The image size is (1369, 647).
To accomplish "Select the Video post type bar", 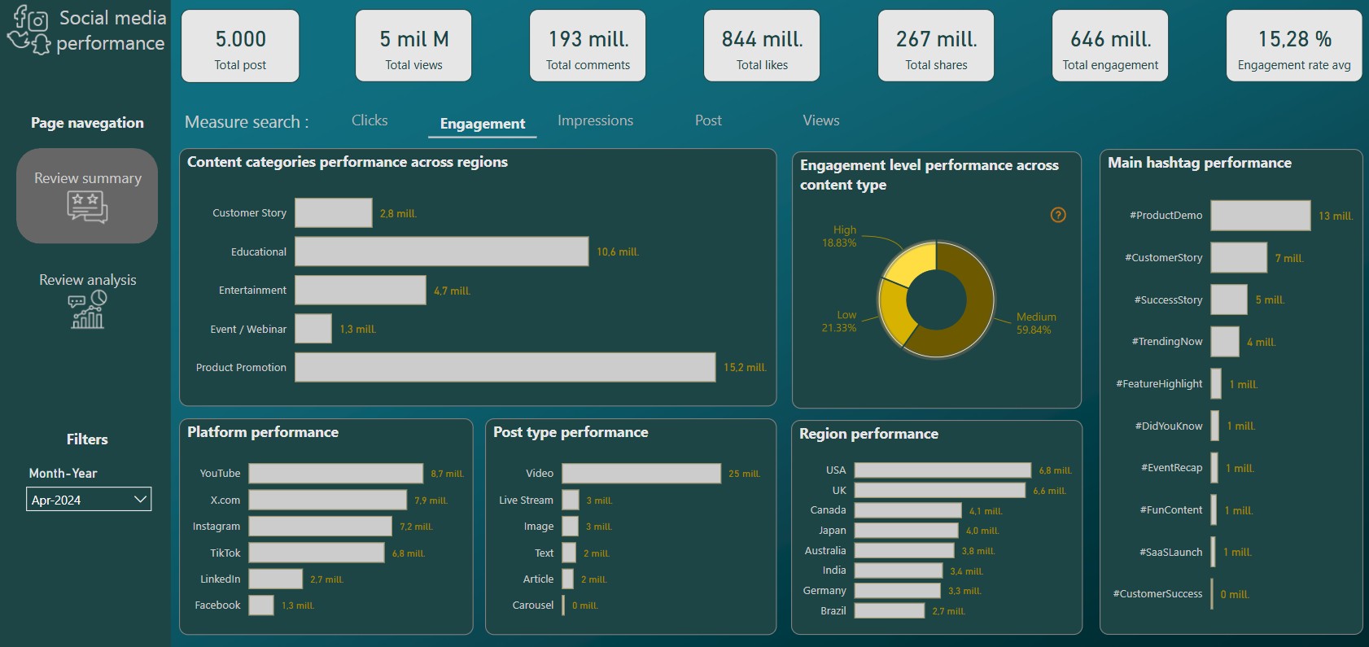I will coord(641,474).
